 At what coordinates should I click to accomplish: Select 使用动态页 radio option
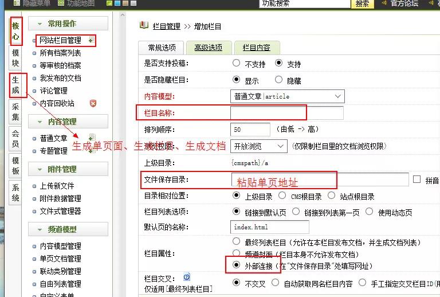click(x=370, y=212)
